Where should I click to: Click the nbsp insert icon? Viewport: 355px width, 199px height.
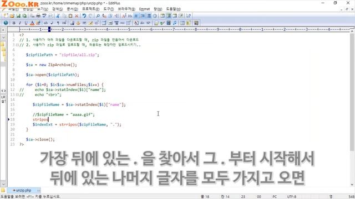pyautogui.click(x=45, y=23)
